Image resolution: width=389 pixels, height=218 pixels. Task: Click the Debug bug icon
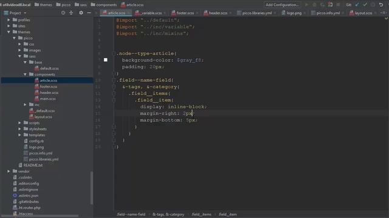click(x=314, y=5)
